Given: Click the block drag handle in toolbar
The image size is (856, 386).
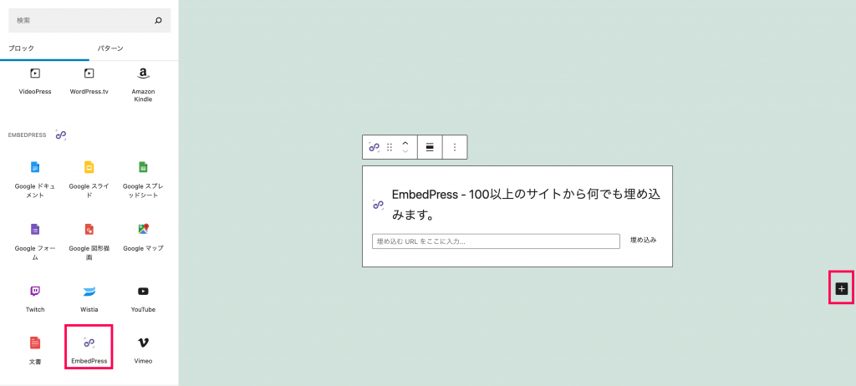Looking at the screenshot, I should (390, 147).
